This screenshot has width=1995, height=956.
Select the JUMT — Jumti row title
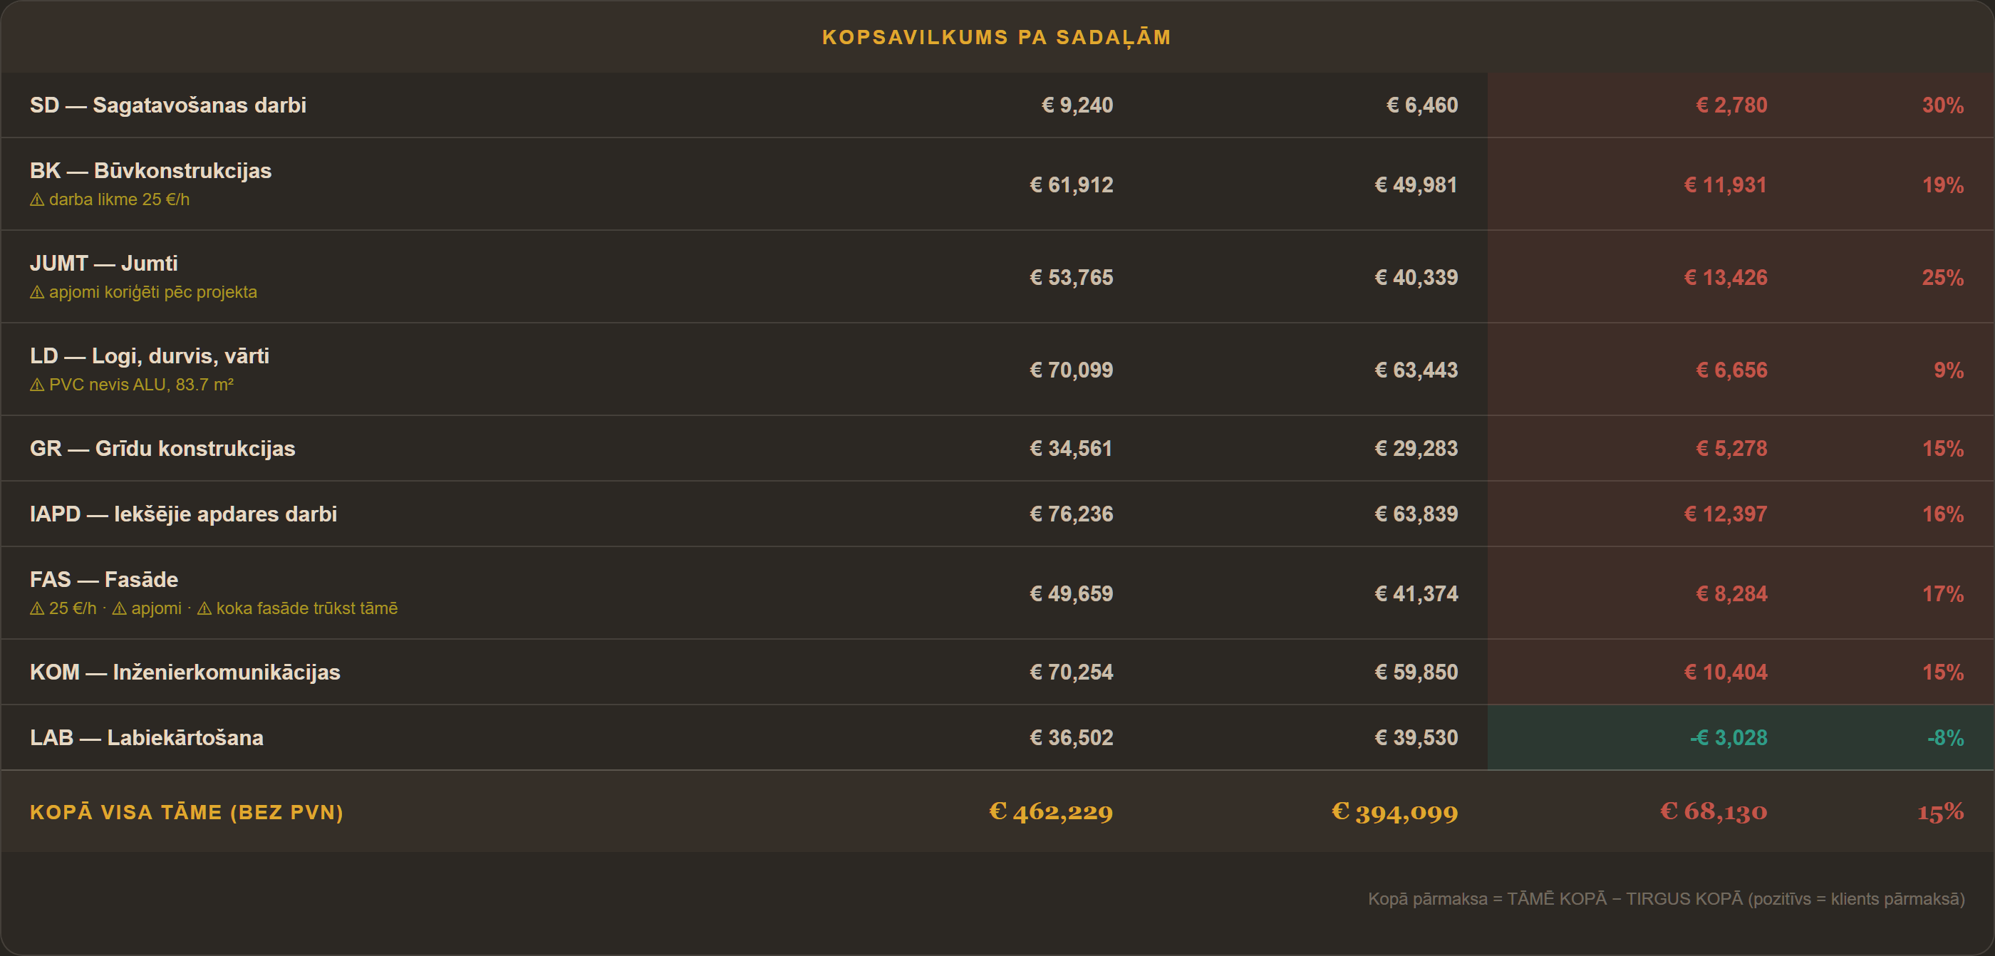tap(104, 263)
